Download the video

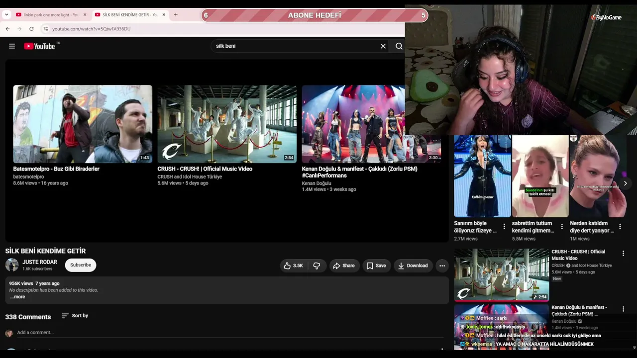click(413, 266)
